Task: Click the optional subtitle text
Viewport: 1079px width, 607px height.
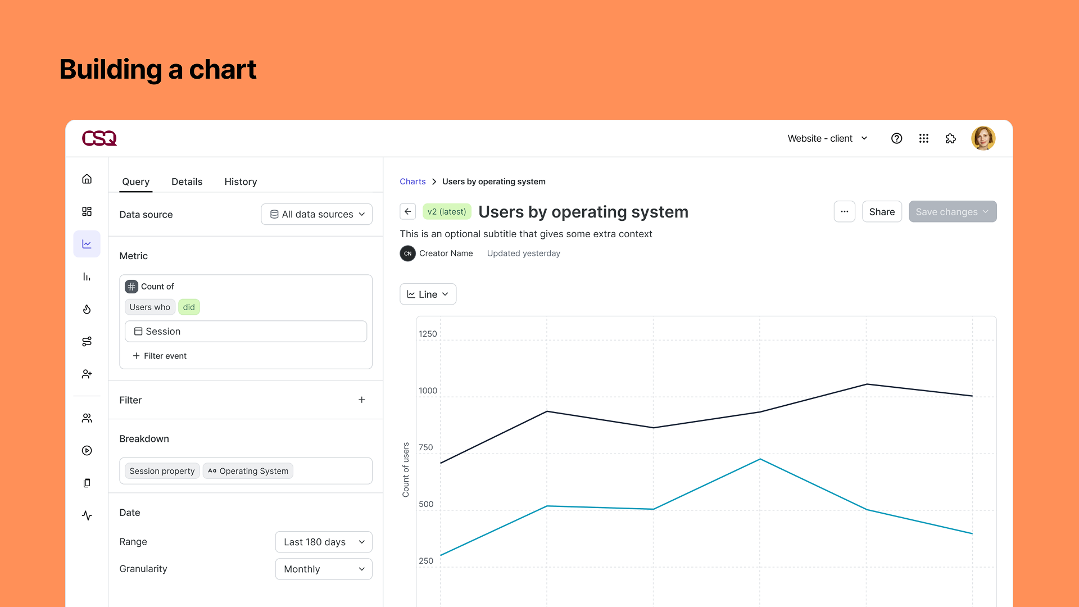Action: click(526, 234)
